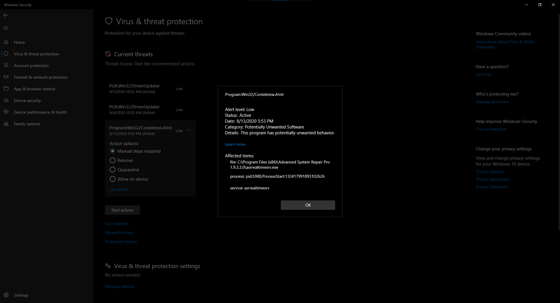
Task: Click the large shield icon in page header
Action: pos(109,21)
